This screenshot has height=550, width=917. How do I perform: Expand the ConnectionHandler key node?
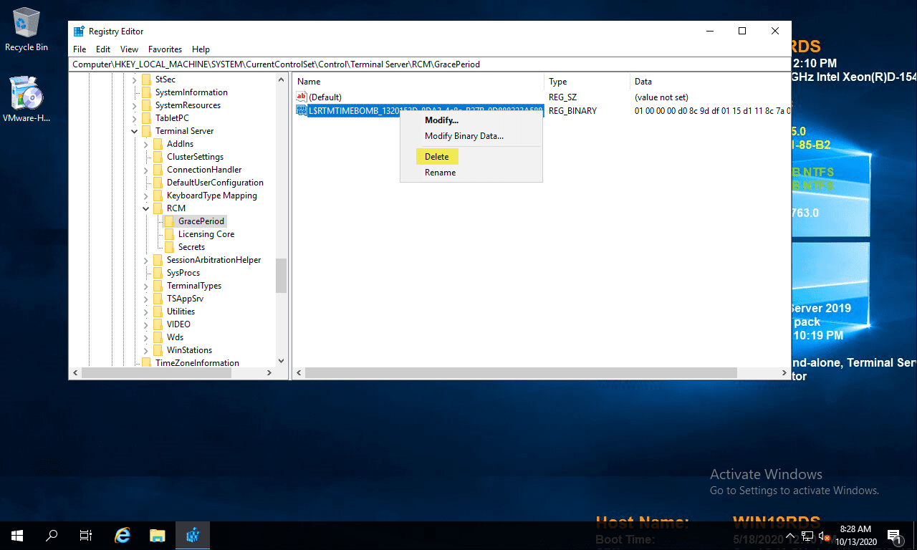tap(145, 170)
